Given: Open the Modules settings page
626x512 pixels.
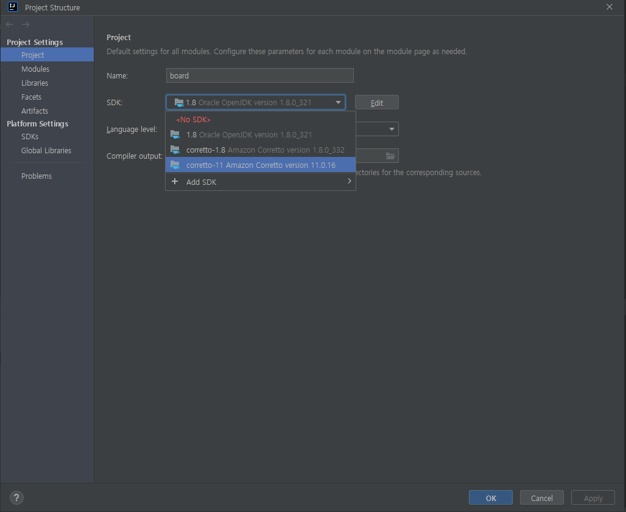Looking at the screenshot, I should point(47,69).
